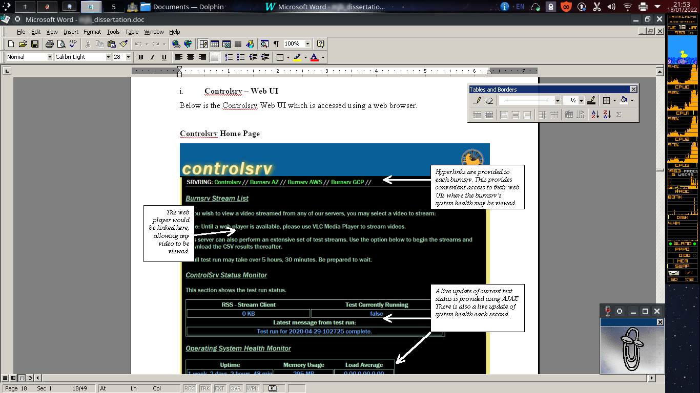Screen dimensions: 700x393
Task: Click the REC indicator in status bar
Action: click(190, 388)
